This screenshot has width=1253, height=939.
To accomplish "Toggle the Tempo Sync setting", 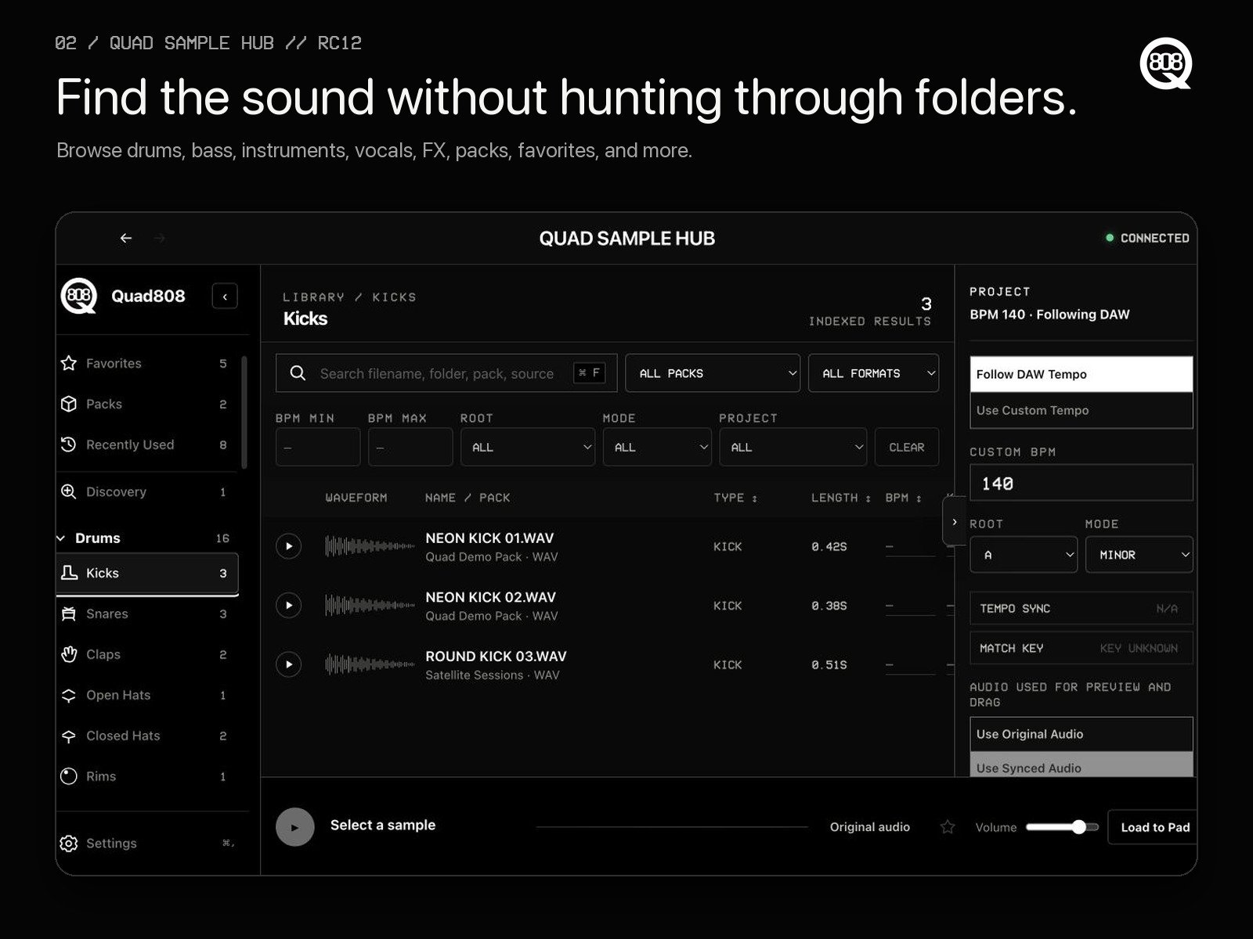I will pos(1081,608).
